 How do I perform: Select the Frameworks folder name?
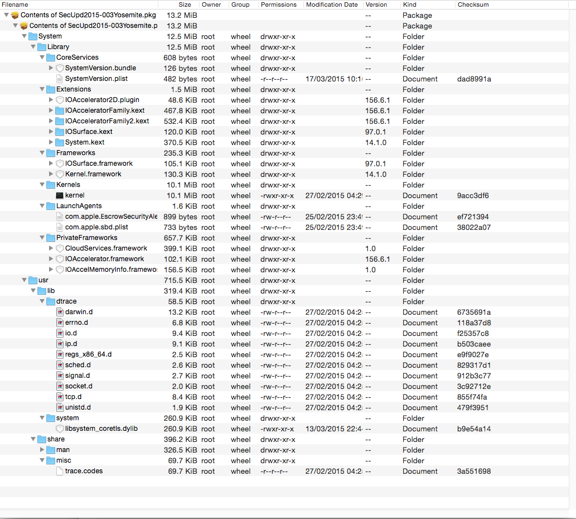click(76, 153)
